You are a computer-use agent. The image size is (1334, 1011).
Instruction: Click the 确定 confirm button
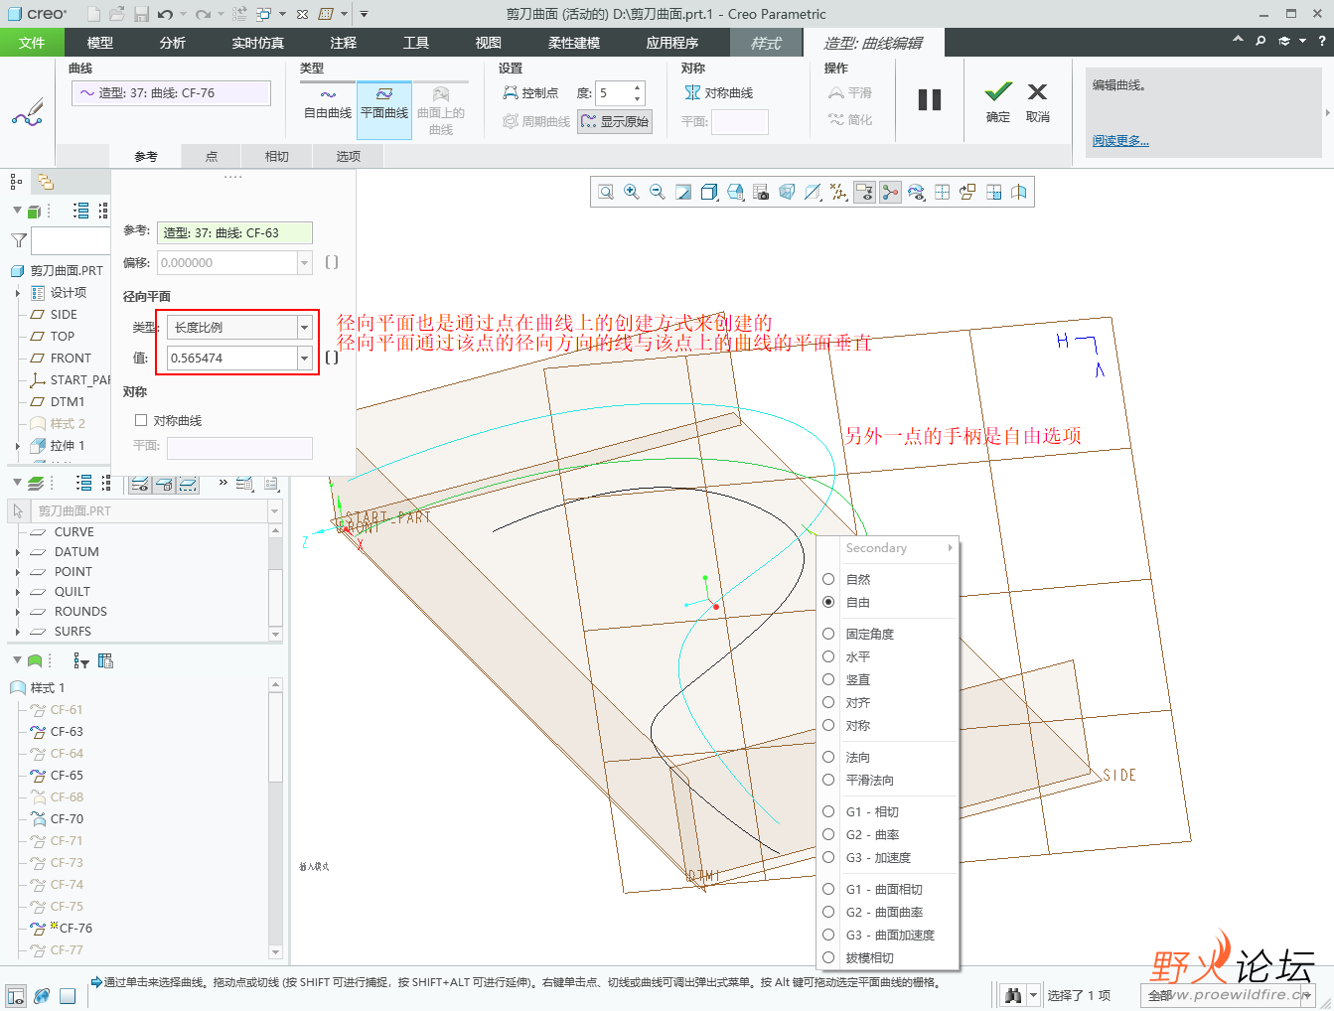coord(998,101)
